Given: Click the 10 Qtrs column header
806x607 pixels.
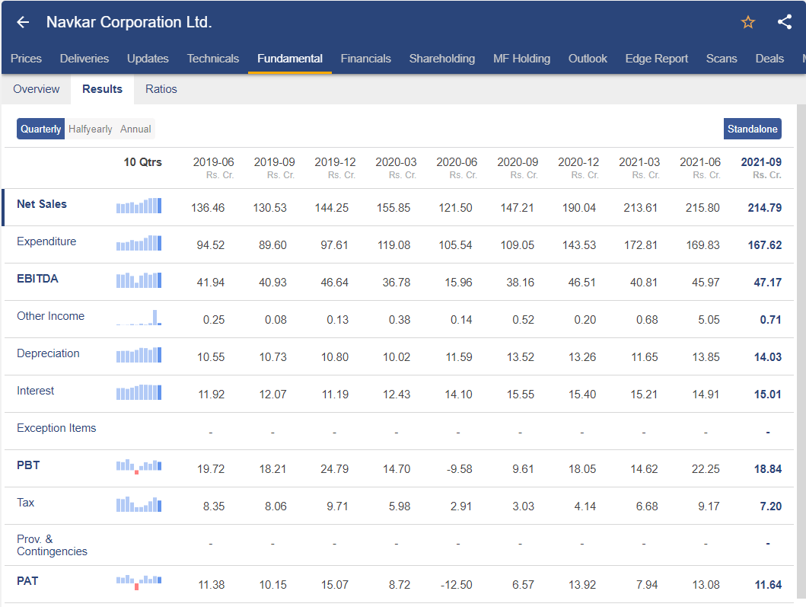Looking at the screenshot, I should 142,162.
